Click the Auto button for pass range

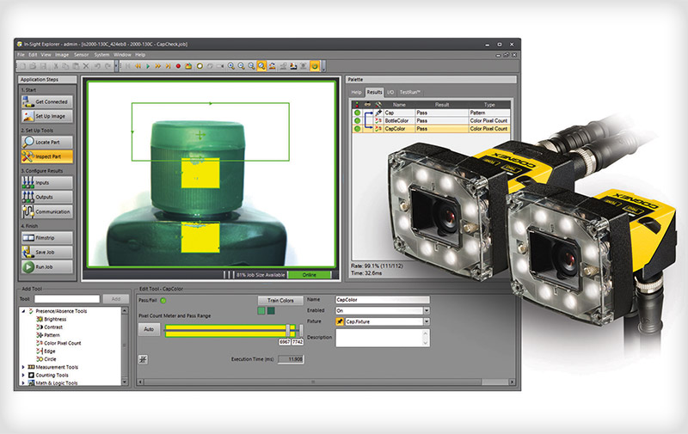[x=149, y=329]
